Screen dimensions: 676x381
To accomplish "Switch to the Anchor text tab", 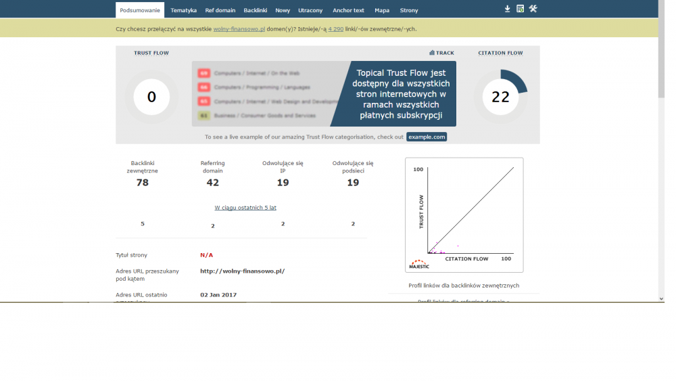I will coord(348,10).
